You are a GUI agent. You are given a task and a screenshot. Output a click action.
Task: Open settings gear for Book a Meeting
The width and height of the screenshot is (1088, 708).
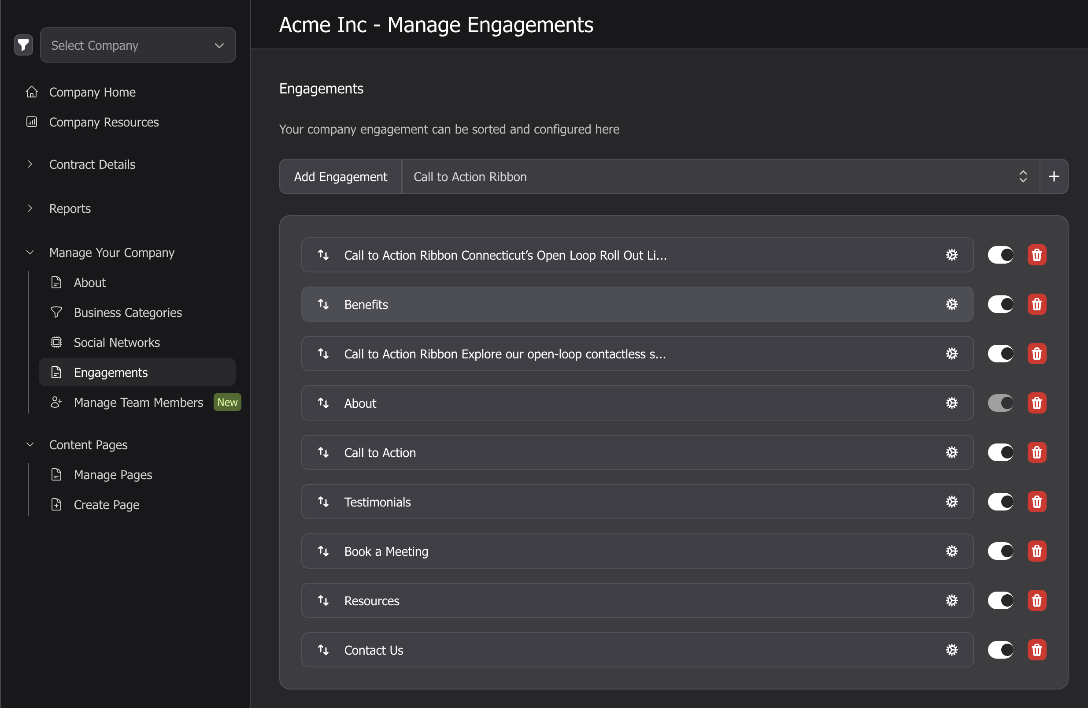point(952,551)
